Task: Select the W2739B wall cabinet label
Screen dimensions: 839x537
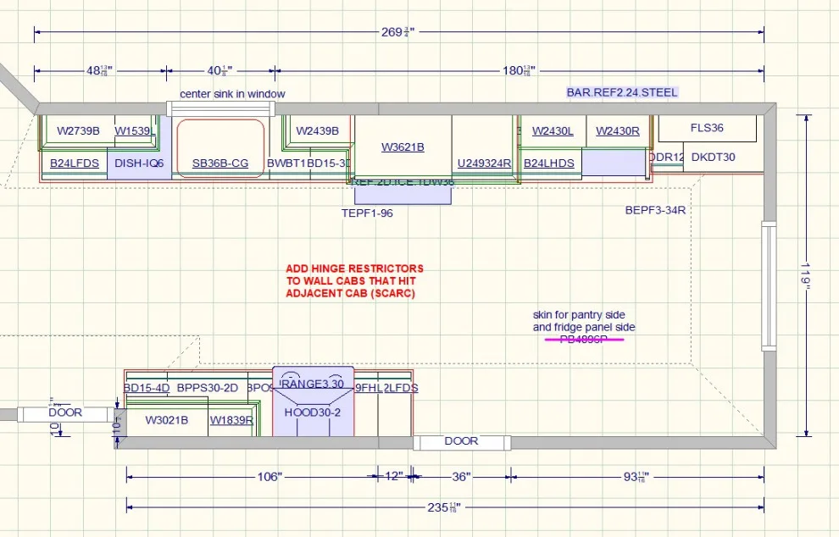Action: [78, 130]
